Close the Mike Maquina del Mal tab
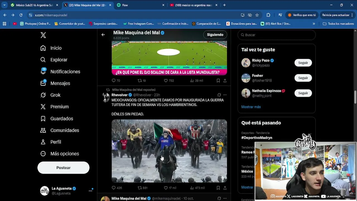The image size is (357, 201). click(x=110, y=5)
